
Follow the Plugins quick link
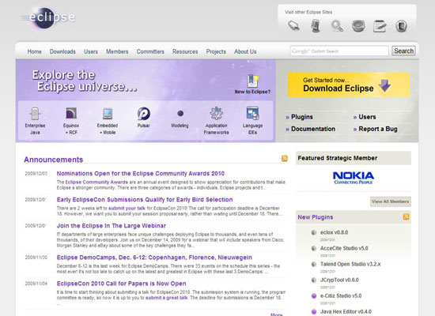302,117
